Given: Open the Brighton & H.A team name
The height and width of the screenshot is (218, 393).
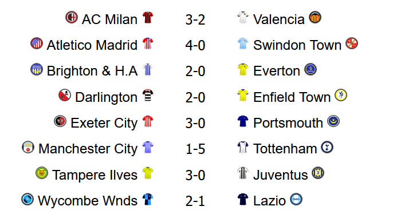Looking at the screenshot, I should [92, 71].
